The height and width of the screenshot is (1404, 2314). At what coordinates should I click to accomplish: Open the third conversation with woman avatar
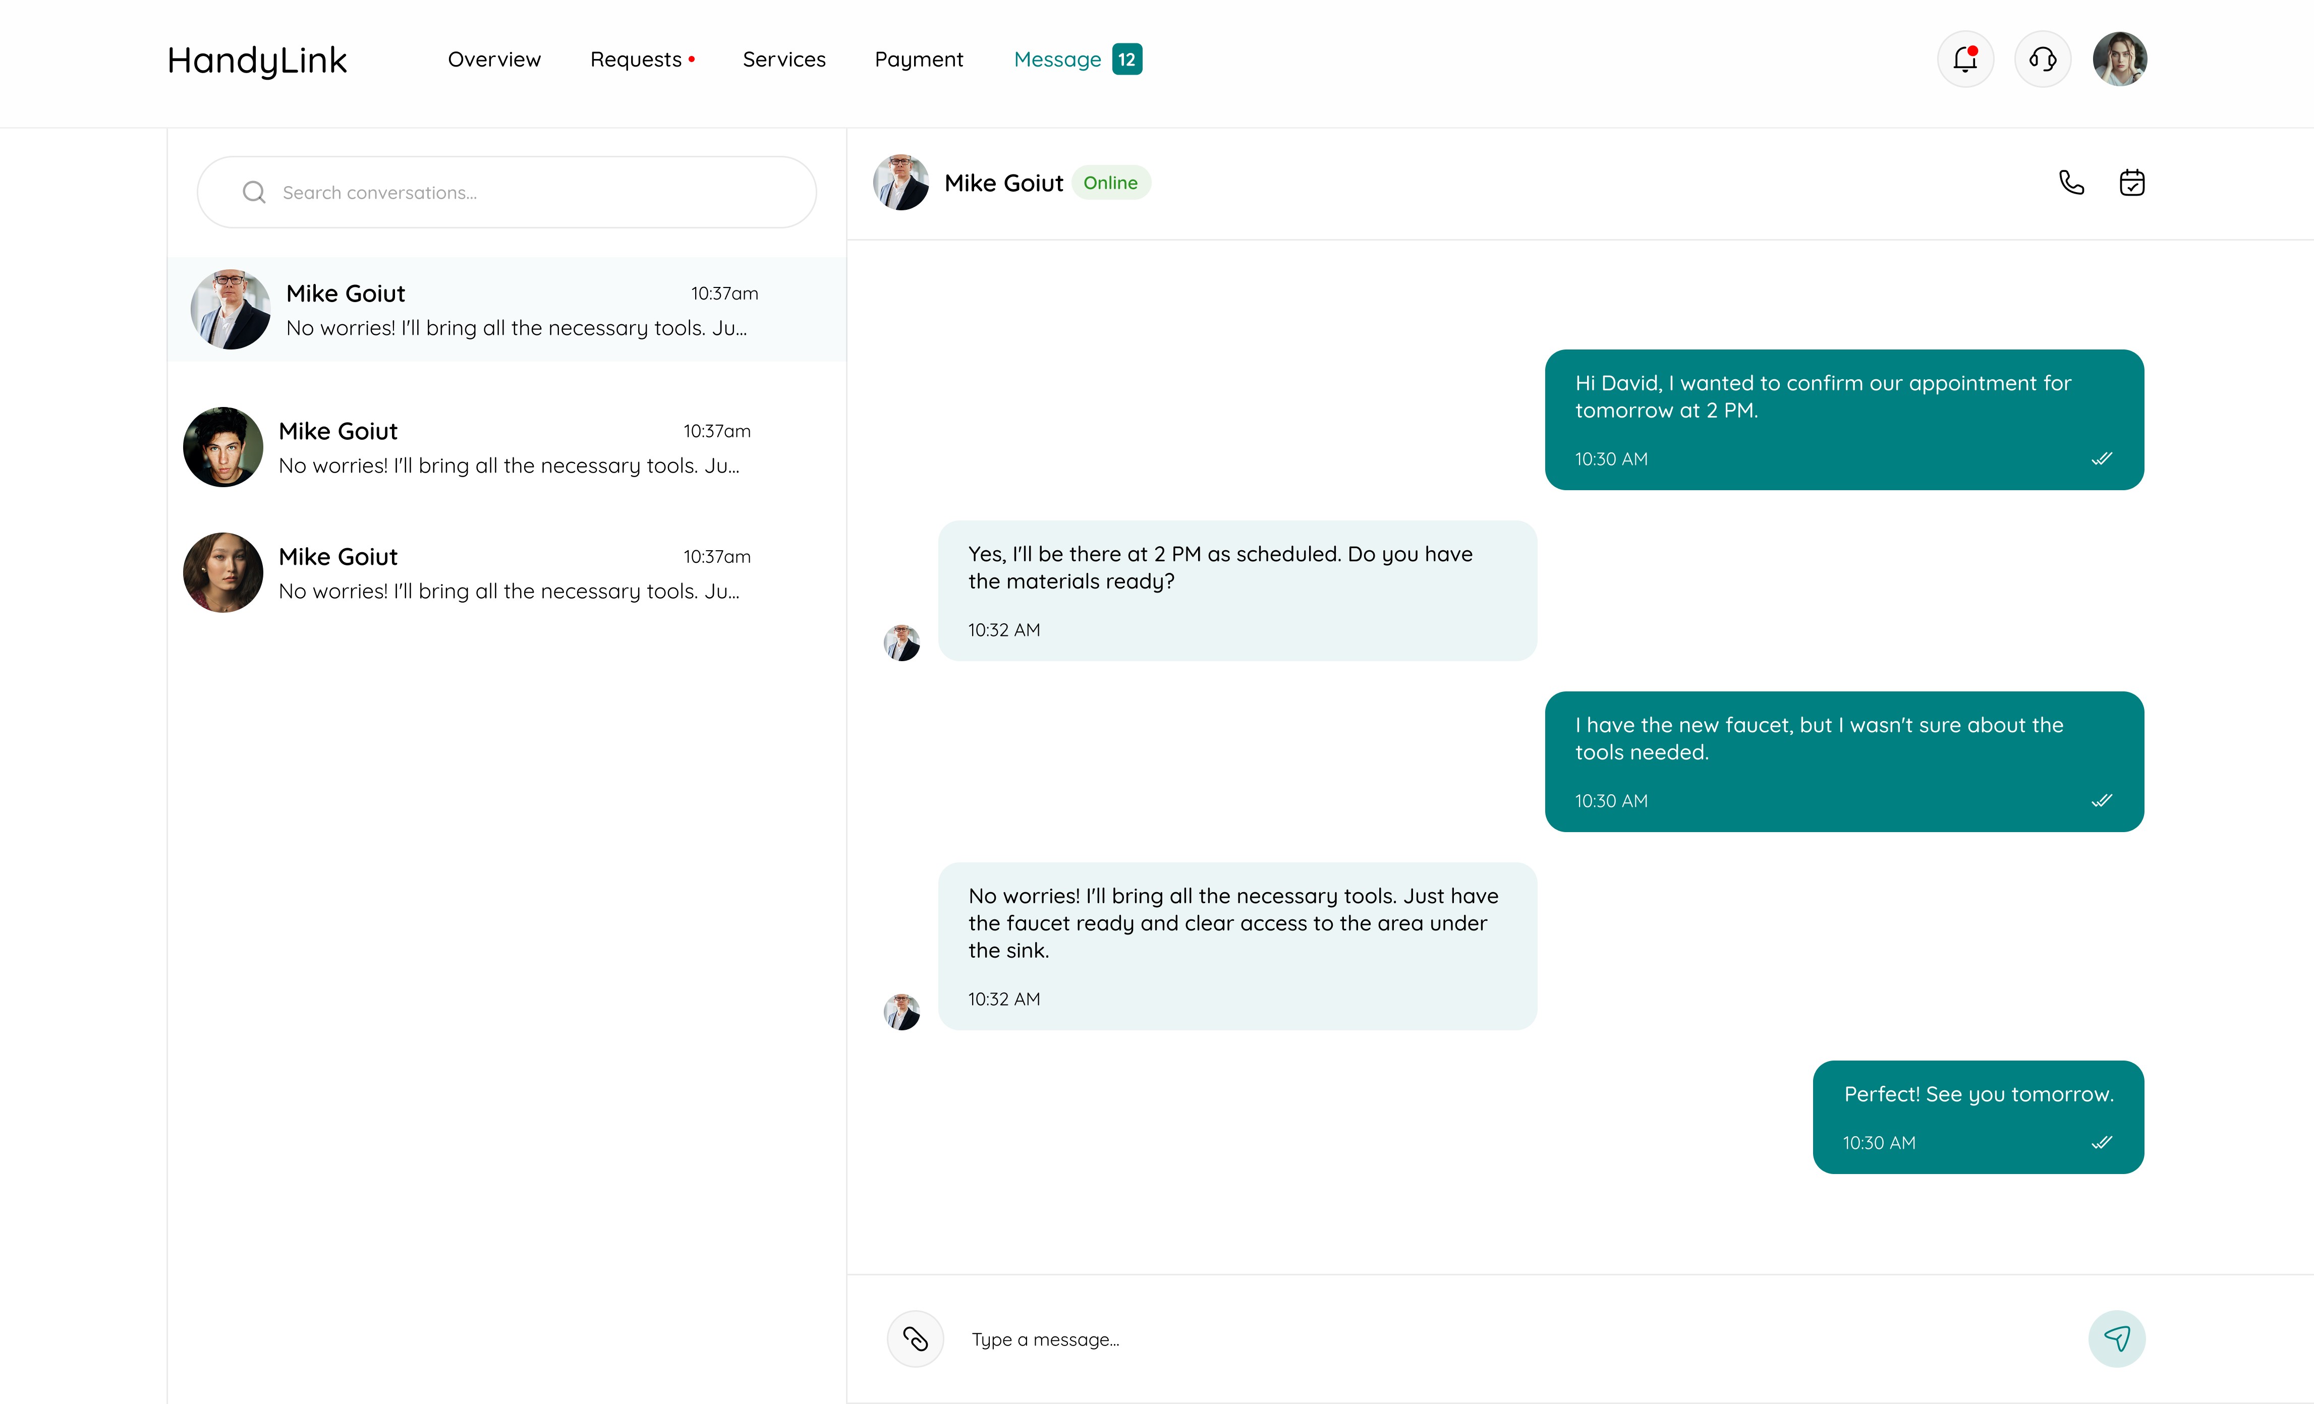[507, 573]
